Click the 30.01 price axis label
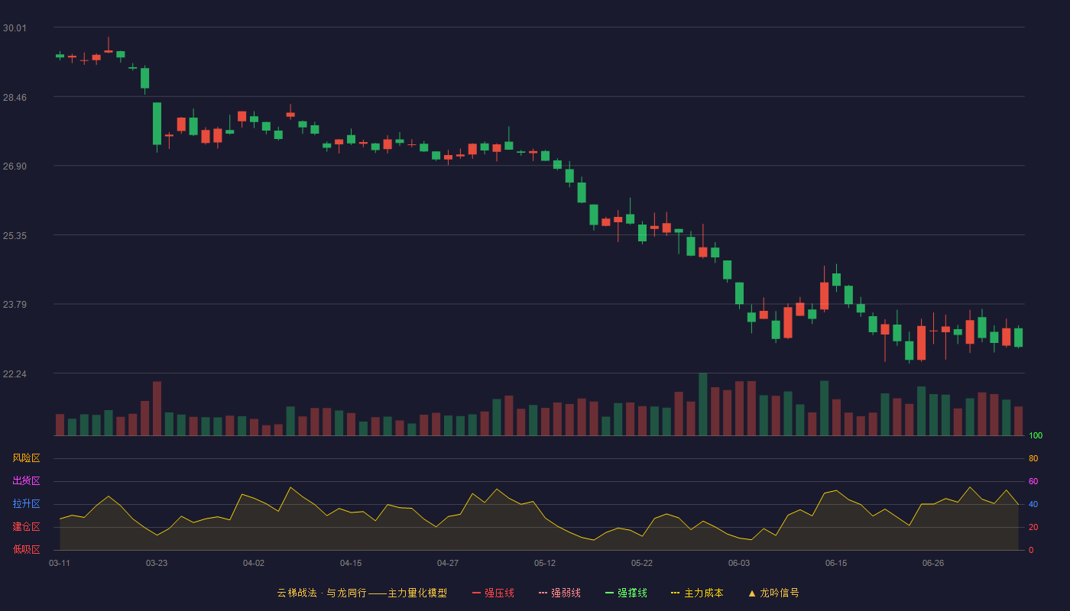 click(15, 28)
